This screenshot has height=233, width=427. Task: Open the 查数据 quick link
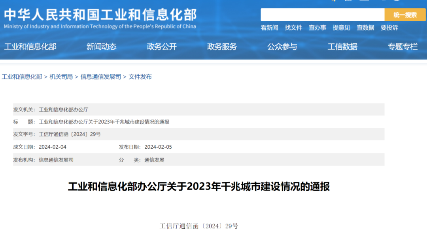(365, 28)
